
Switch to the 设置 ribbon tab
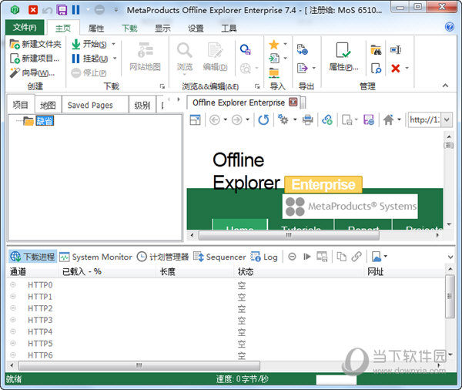(x=196, y=29)
